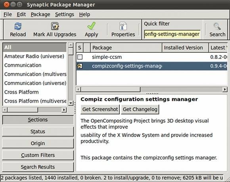Select the Communication (universe) section
Image resolution: width=230 pixels, height=182 pixels.
[34, 83]
